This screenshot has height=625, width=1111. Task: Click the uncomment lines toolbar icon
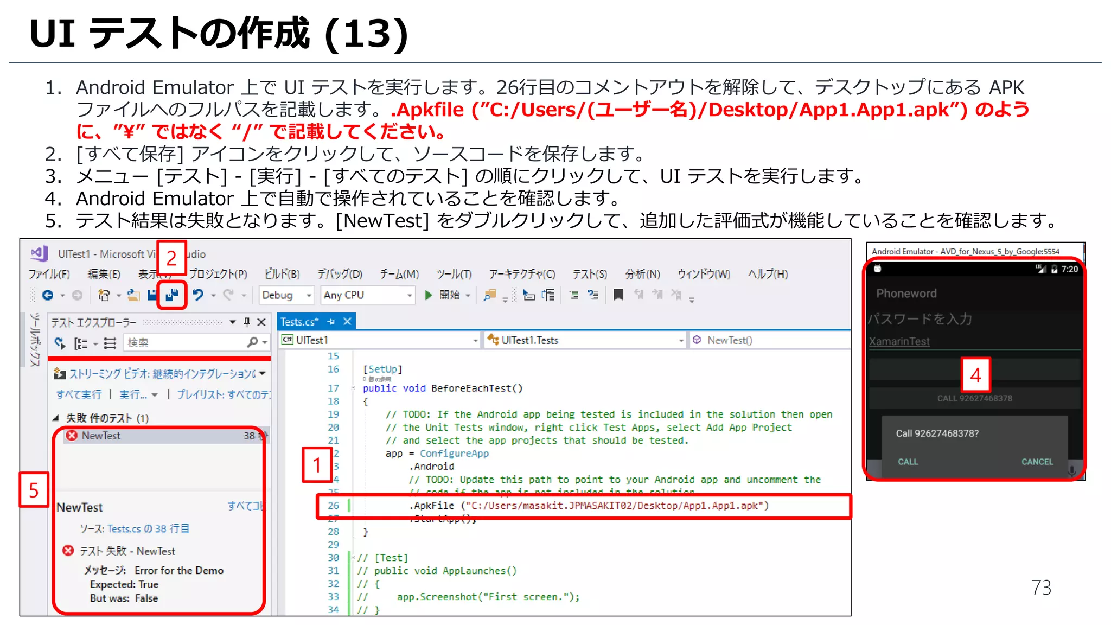point(593,295)
